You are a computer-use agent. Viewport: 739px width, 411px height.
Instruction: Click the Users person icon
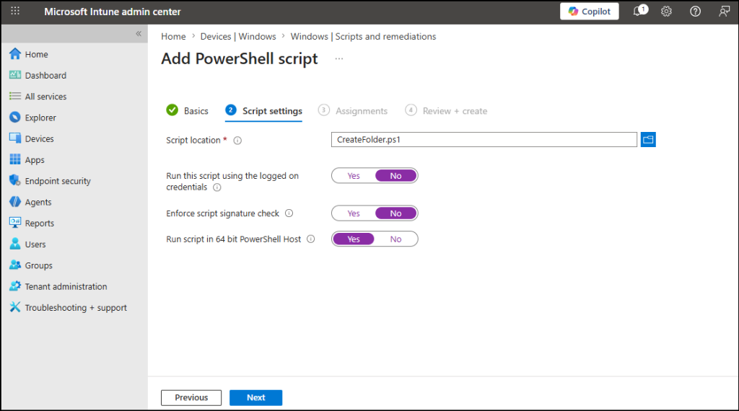(15, 244)
